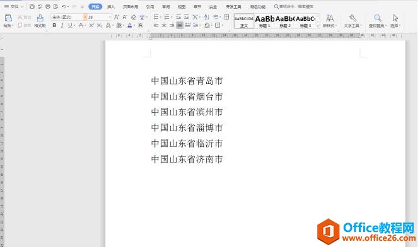The width and height of the screenshot is (420, 249).
Task: Click the Subscript X₂ icon
Action: 100,25
